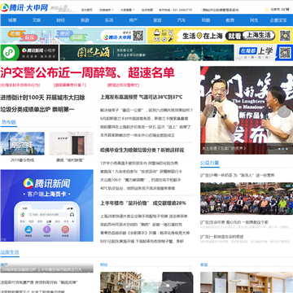This screenshot has width=293, height=293.
Task: Open the 财经 section heading at the bottom
Action: [x=104, y=265]
